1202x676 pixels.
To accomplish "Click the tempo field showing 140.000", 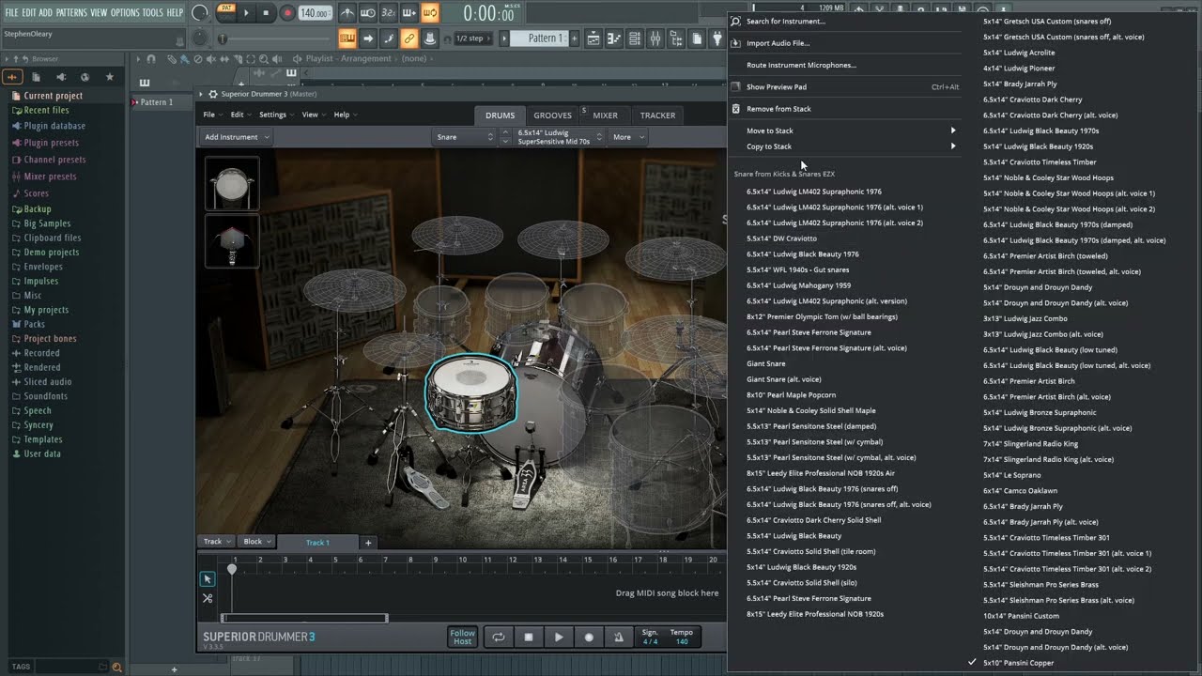I will point(316,13).
